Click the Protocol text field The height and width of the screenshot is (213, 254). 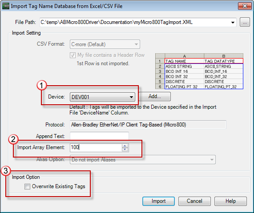(x=148, y=125)
